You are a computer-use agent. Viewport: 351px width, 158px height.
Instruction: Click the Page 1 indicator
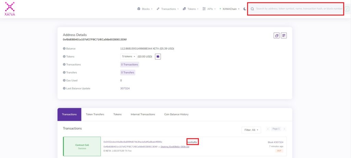tap(276, 129)
